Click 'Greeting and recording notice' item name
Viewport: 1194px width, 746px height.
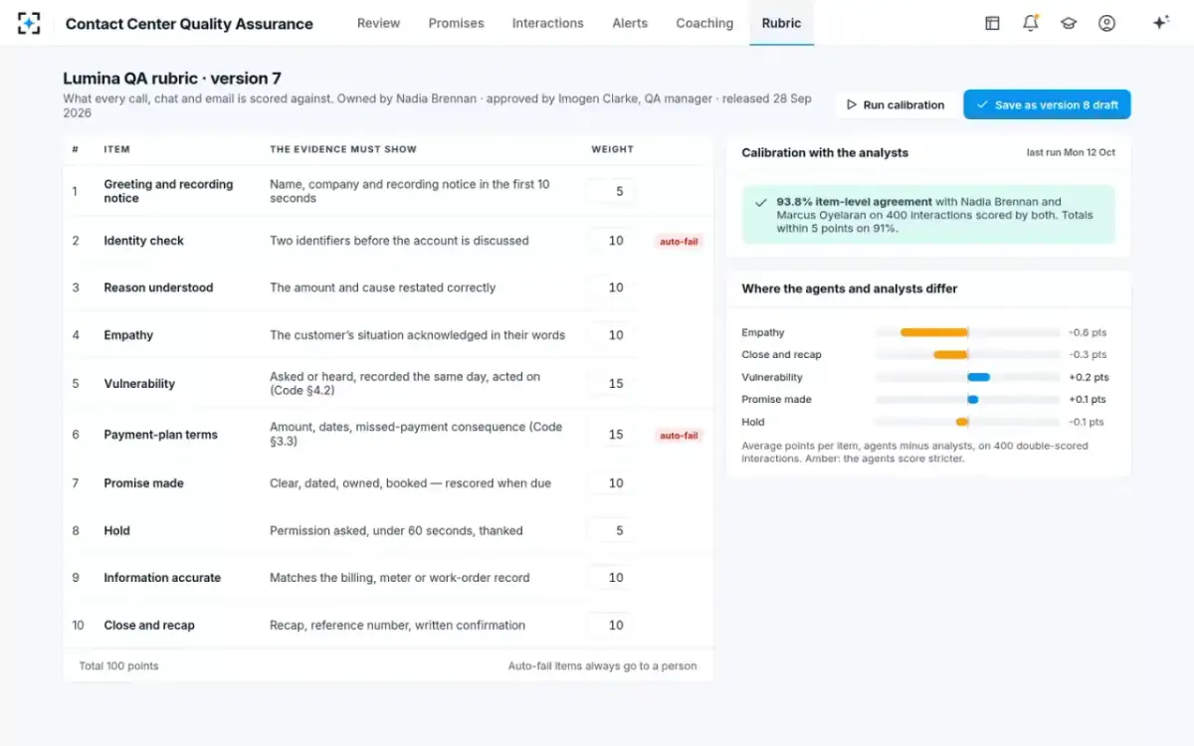coord(168,191)
